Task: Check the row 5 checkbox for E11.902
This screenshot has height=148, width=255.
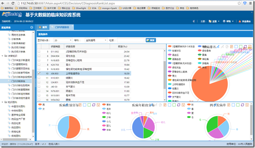Action: tap(39, 52)
